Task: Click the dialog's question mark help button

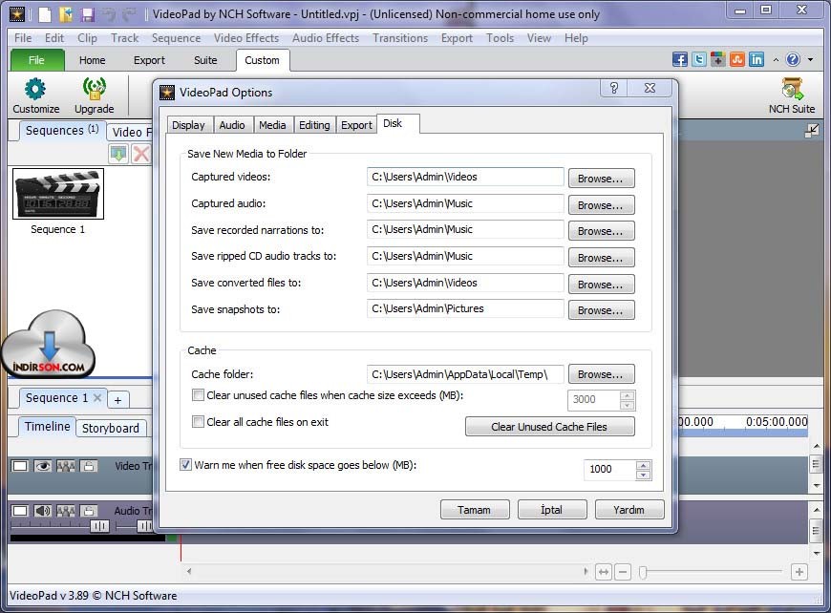Action: coord(614,88)
